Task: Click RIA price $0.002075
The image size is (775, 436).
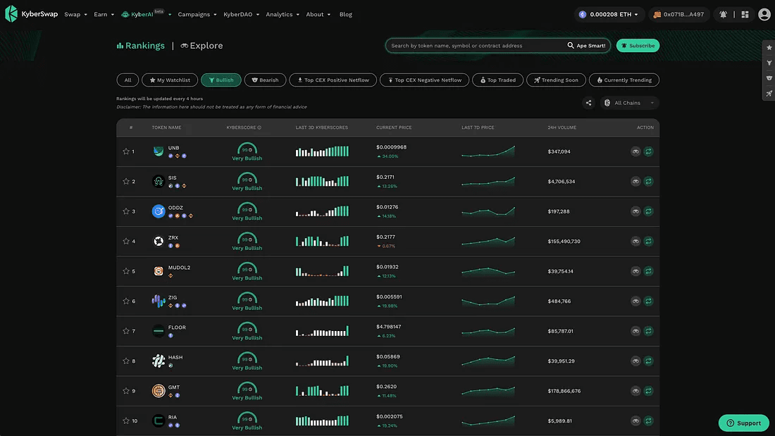Action: [x=389, y=416]
